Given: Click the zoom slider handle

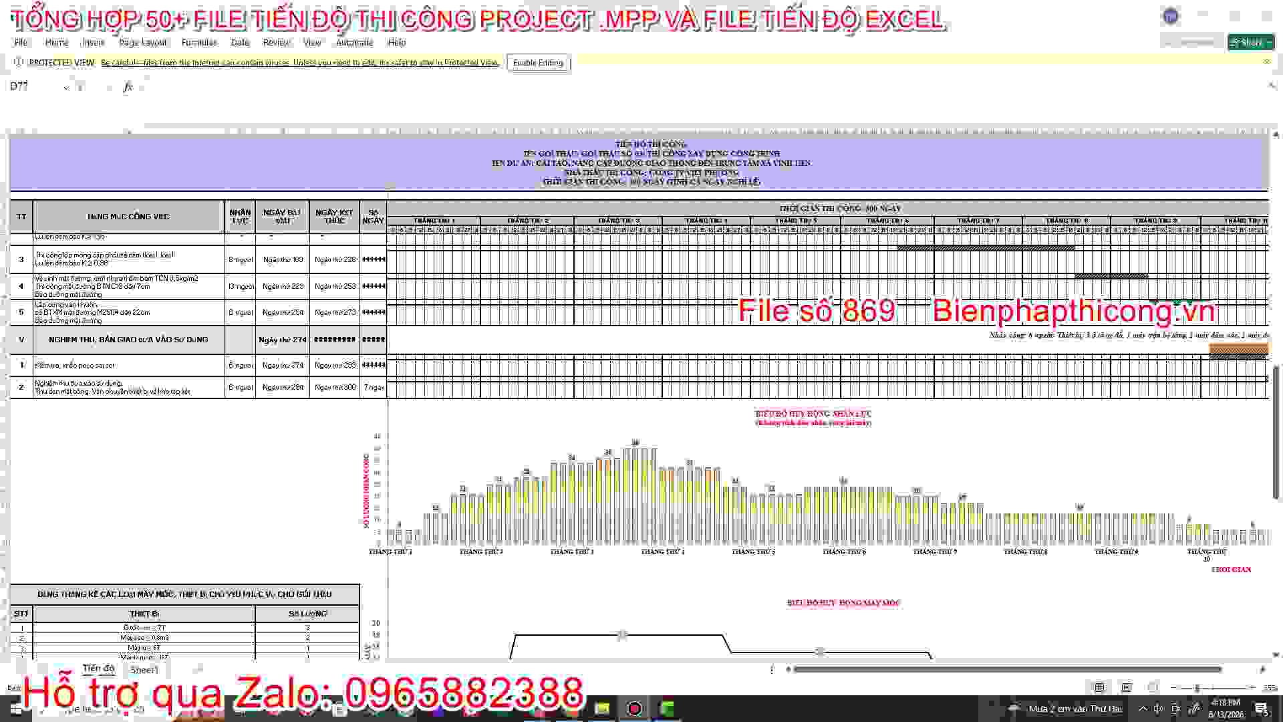Looking at the screenshot, I should (1197, 688).
